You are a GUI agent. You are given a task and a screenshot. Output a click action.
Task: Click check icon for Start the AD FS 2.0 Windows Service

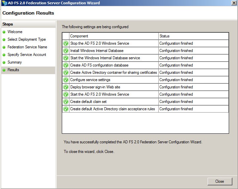pos(66,95)
